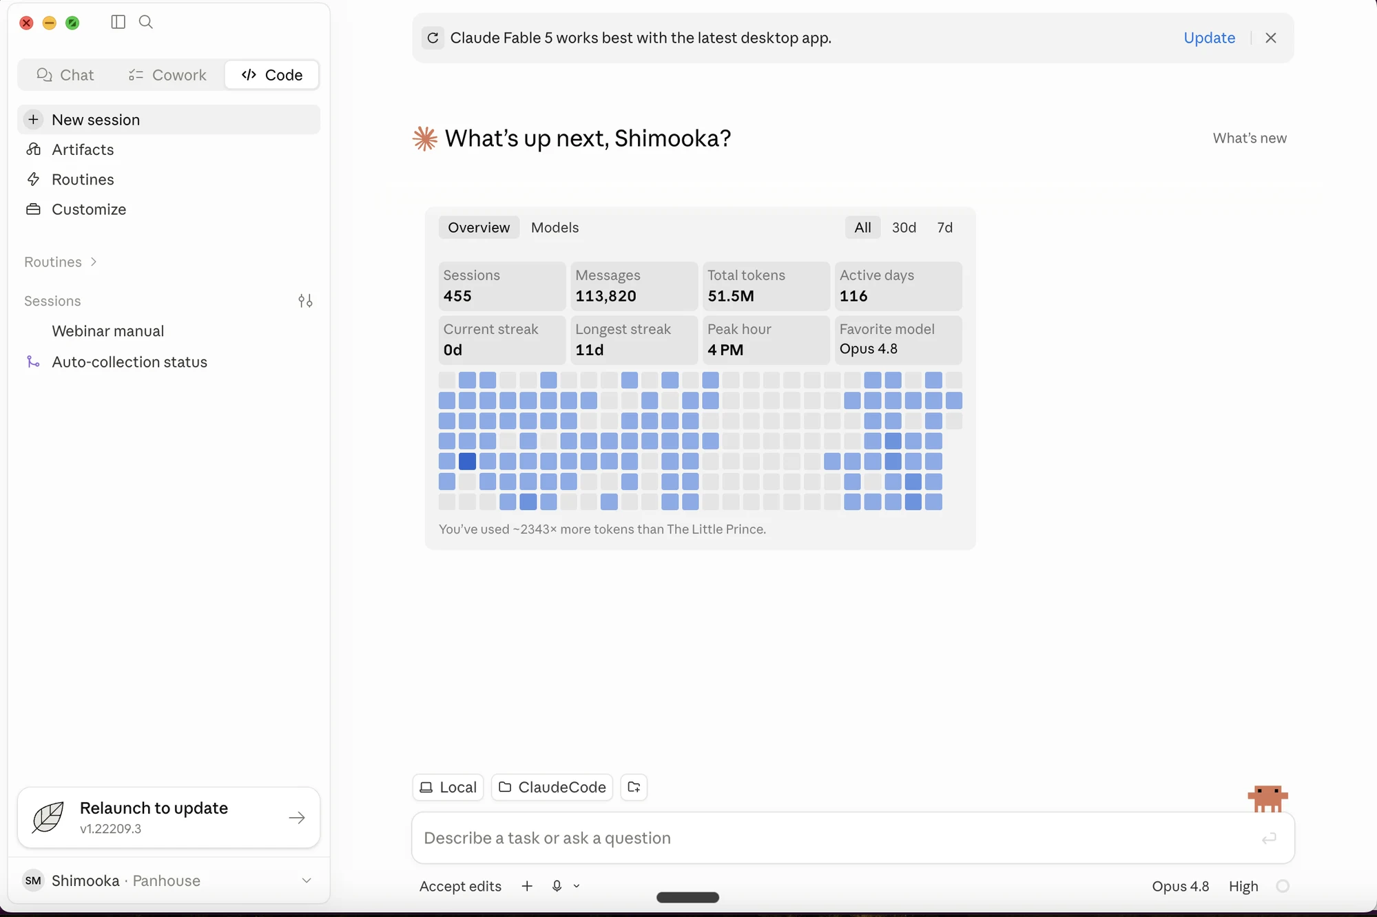Select the Local environment button
The image size is (1377, 917).
pos(448,788)
